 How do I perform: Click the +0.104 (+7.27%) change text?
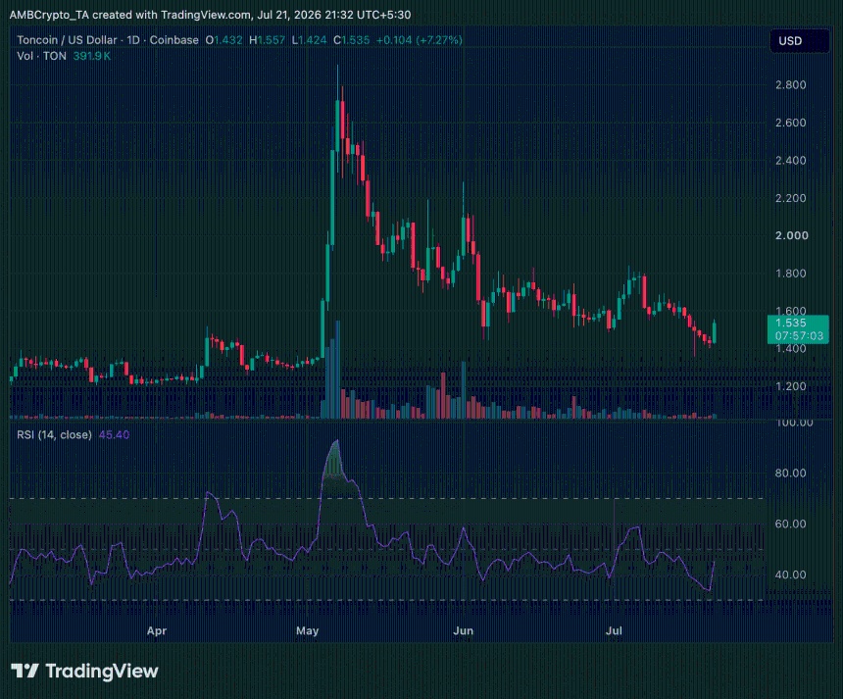(x=420, y=40)
